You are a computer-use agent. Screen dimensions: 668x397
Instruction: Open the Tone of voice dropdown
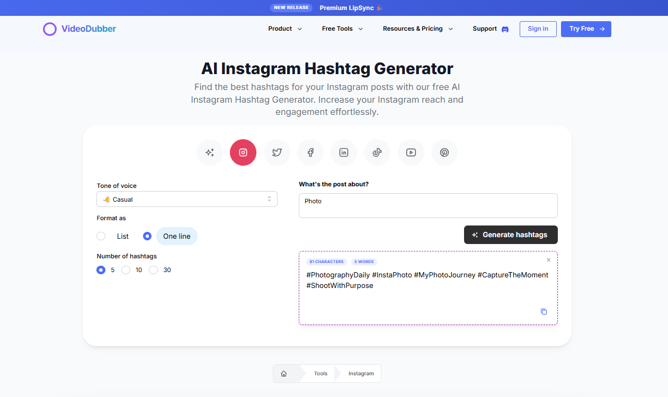(186, 198)
